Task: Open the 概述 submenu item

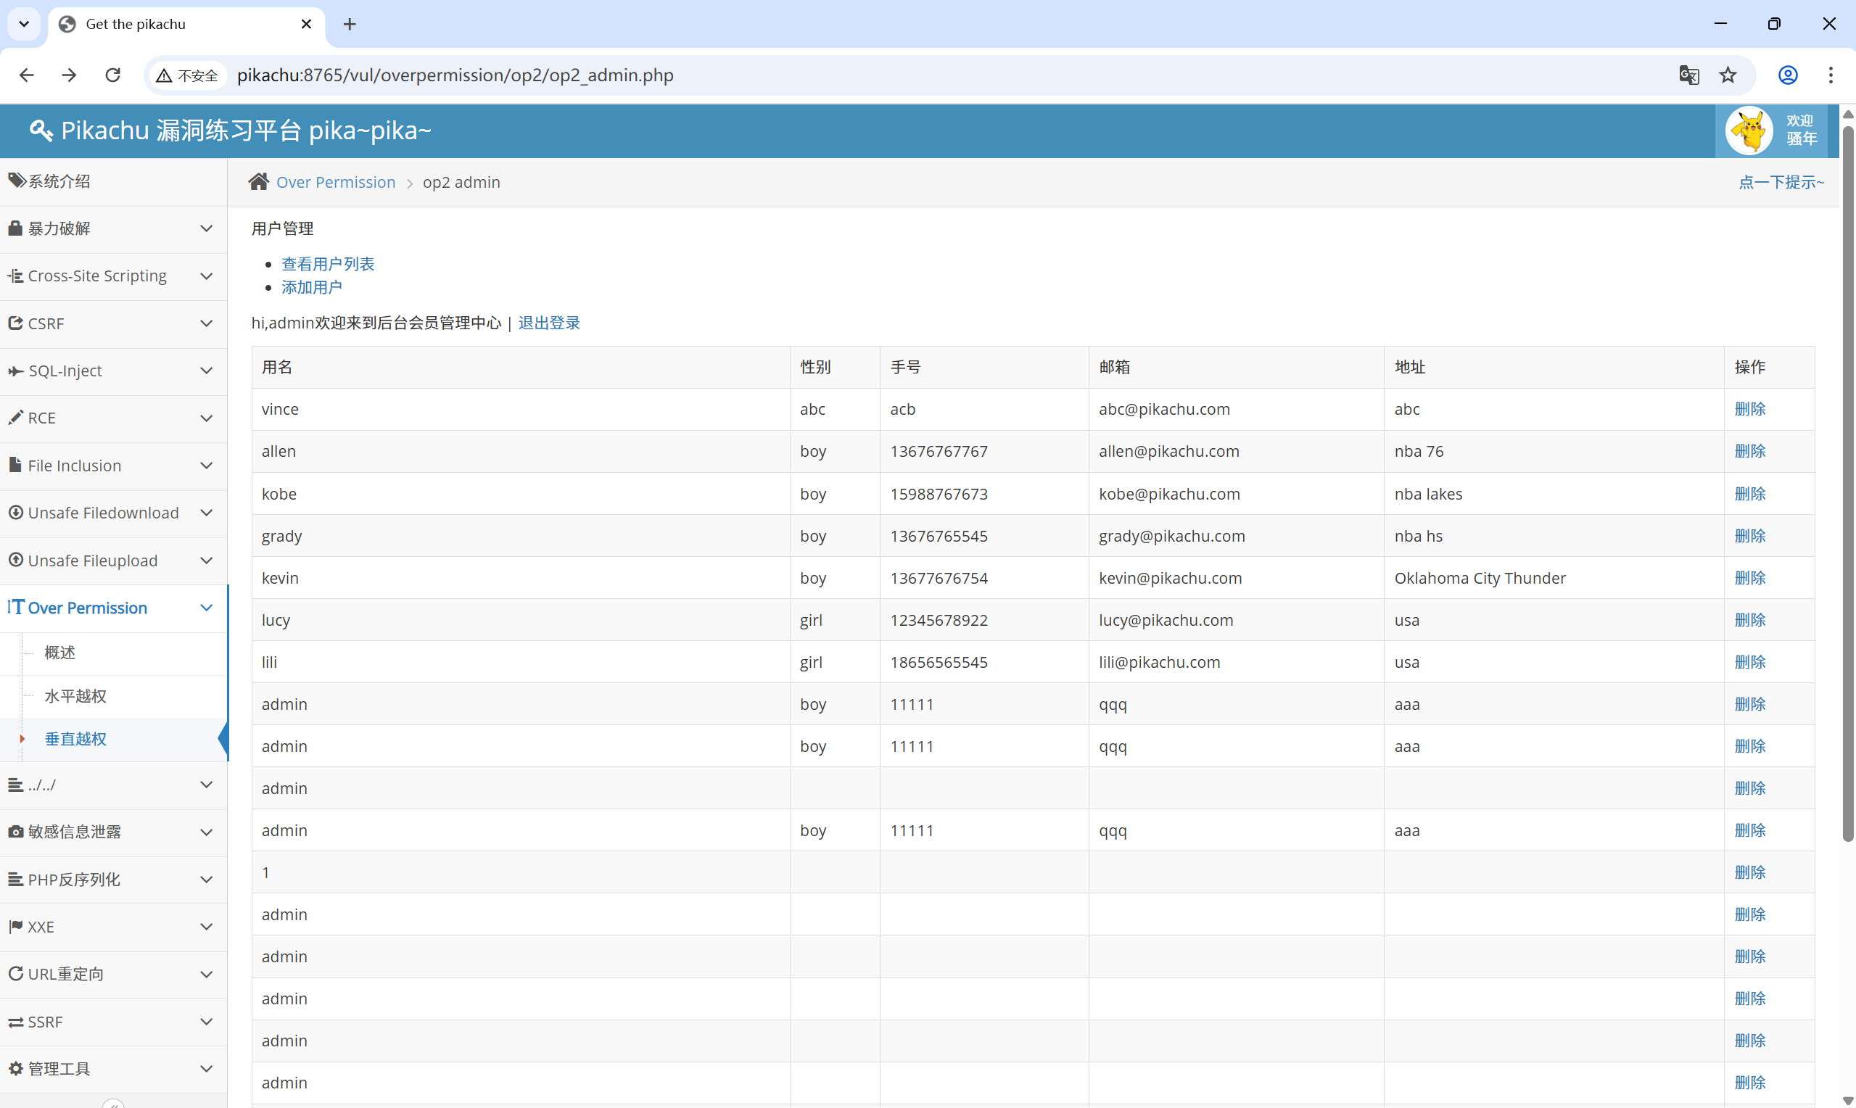Action: [x=59, y=653]
